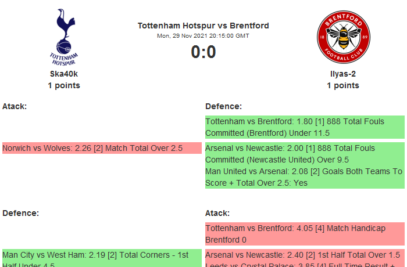This screenshot has height=267, width=407.
Task: Open the Ilyas-2 player name
Action: (x=343, y=74)
